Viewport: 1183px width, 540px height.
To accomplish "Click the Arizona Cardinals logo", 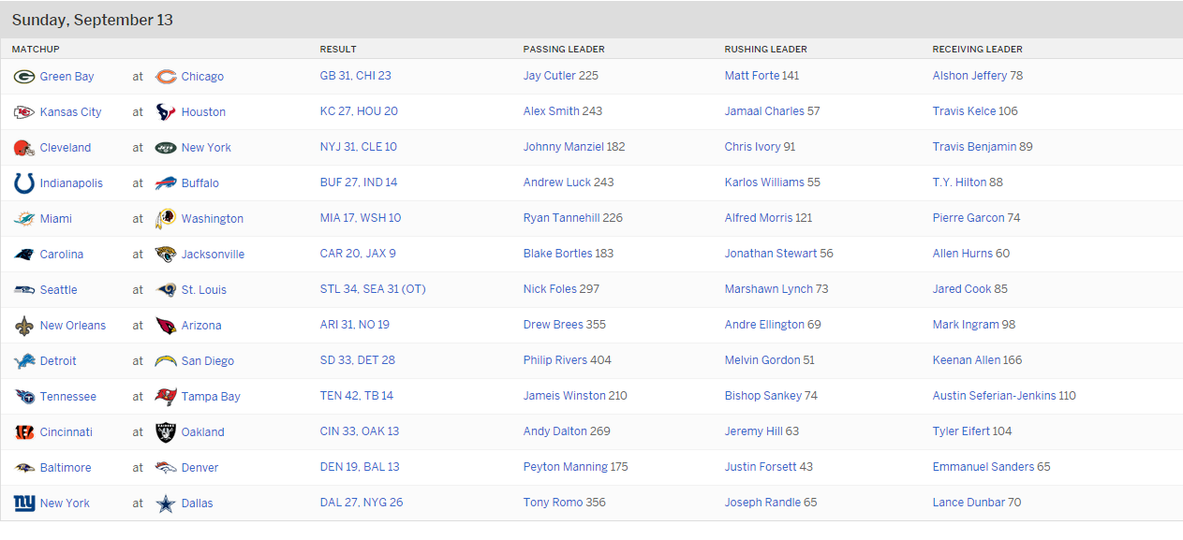I will (x=166, y=326).
